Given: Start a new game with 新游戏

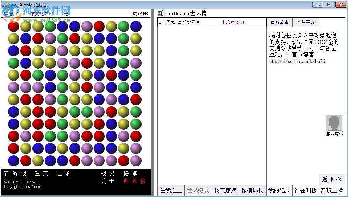Looking at the screenshot, I should point(15,174).
